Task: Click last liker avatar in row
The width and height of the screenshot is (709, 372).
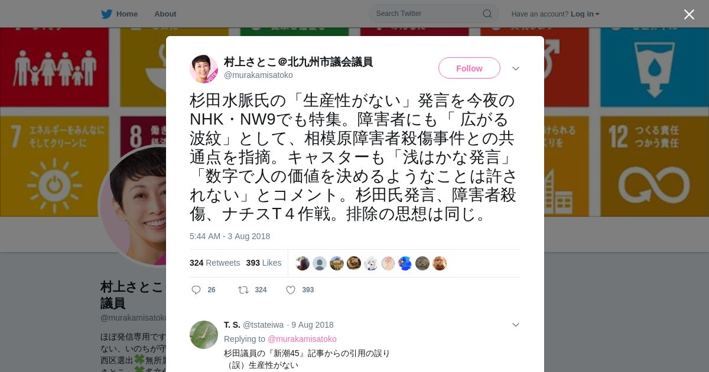Action: tap(440, 263)
